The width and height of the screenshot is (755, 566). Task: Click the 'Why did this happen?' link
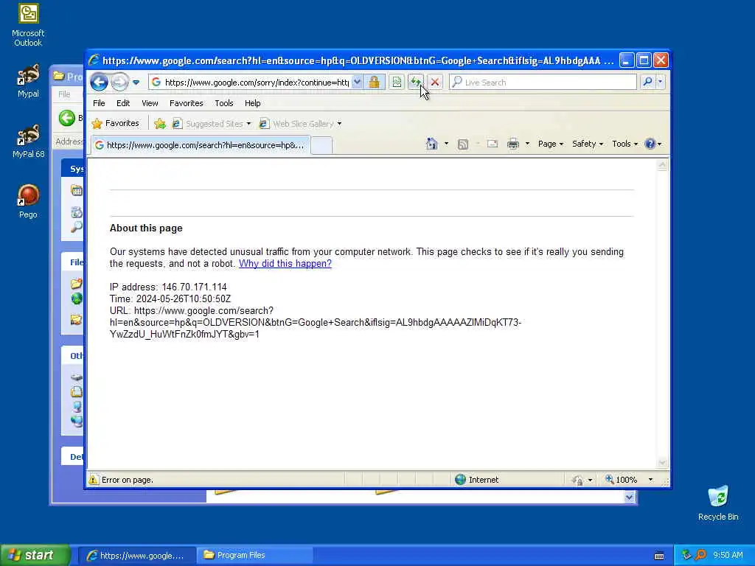(x=285, y=263)
